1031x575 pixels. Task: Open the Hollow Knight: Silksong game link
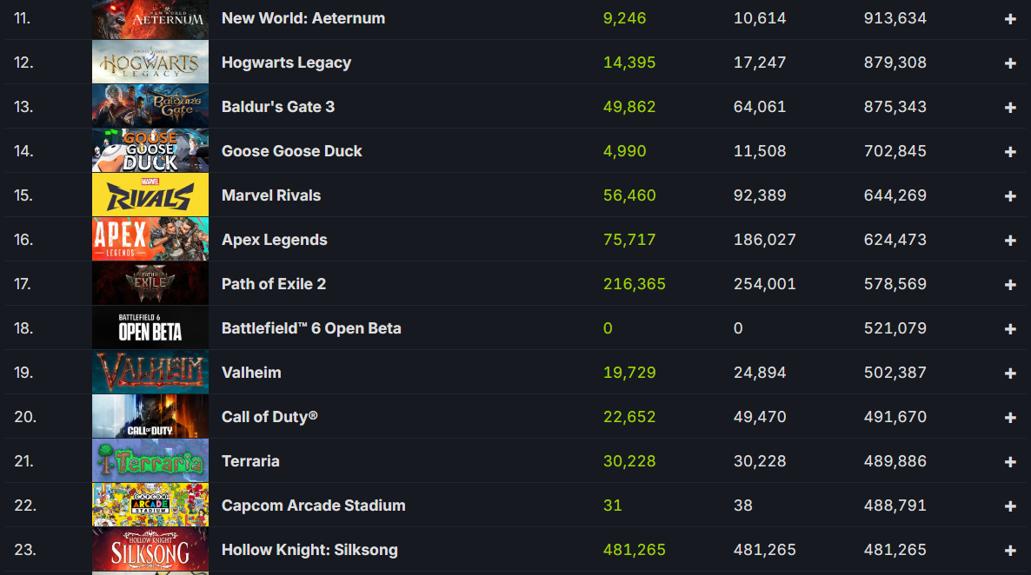[x=309, y=550]
